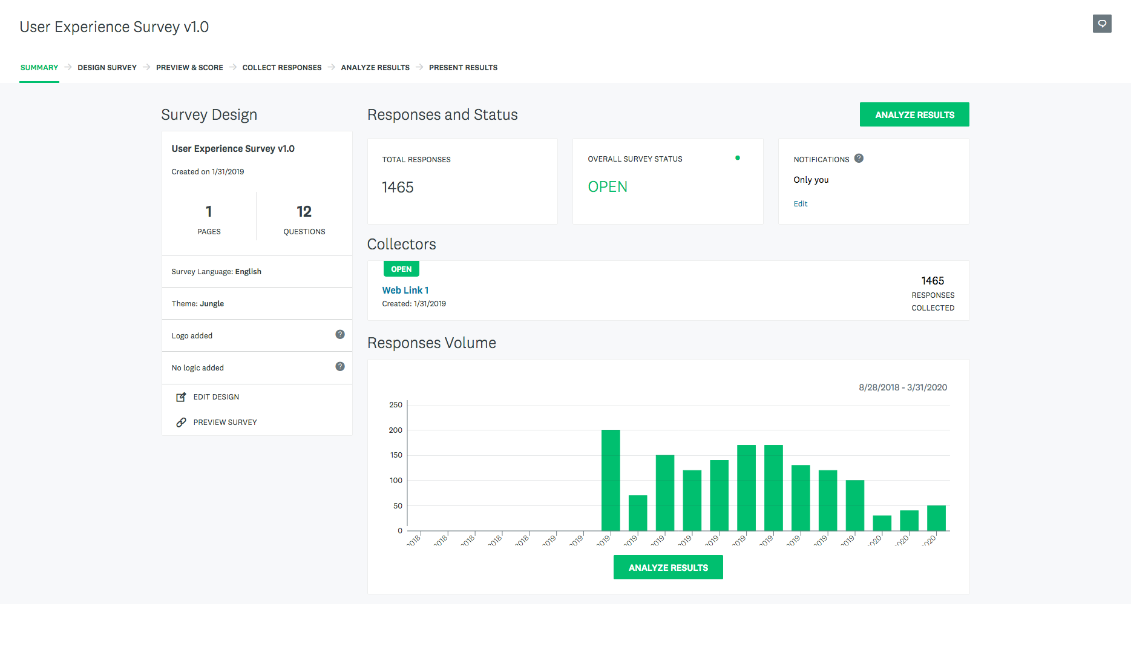The height and width of the screenshot is (658, 1131).
Task: Go to the Design Survey tab
Action: click(107, 68)
